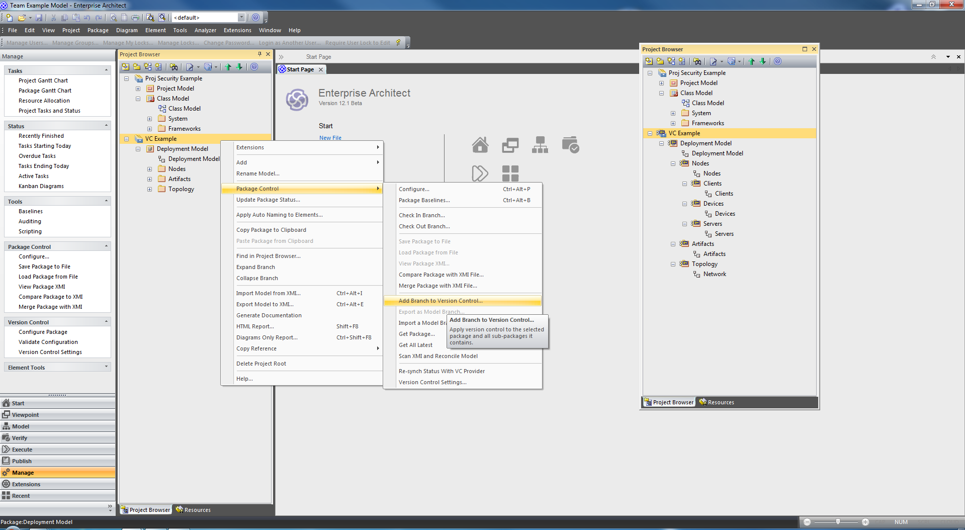Screen dimensions: 965x530
Task: Click the New File link on Start Page
Action: pyautogui.click(x=330, y=138)
